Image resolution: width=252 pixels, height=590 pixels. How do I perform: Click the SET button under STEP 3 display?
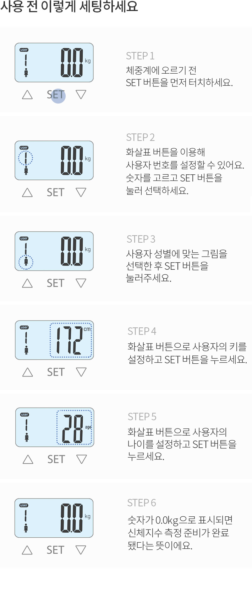point(56,283)
